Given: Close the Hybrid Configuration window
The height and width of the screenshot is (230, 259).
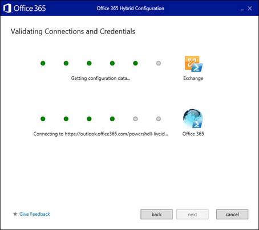Looking at the screenshot, I should [x=250, y=9].
